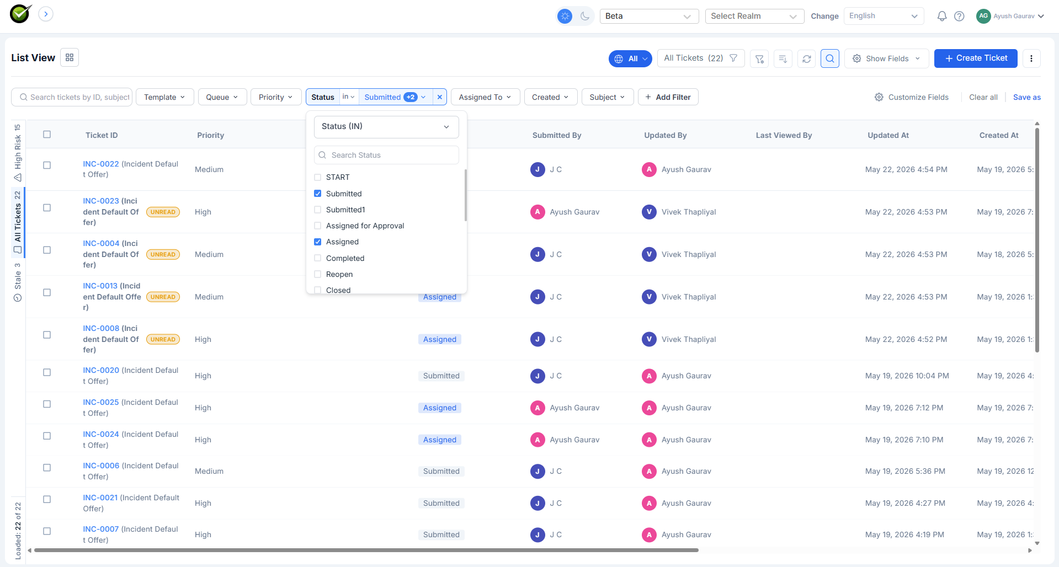Open ticket INC-0023 link
This screenshot has height=567, width=1059.
point(101,201)
